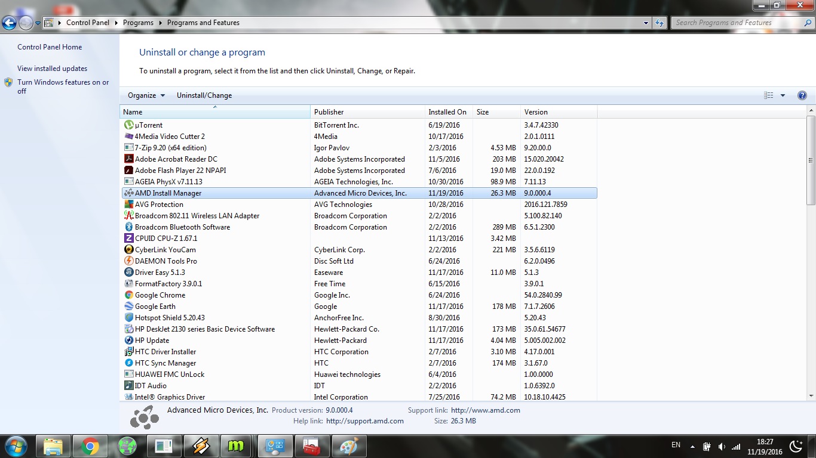Click the Hotspot Shield icon

click(x=128, y=318)
